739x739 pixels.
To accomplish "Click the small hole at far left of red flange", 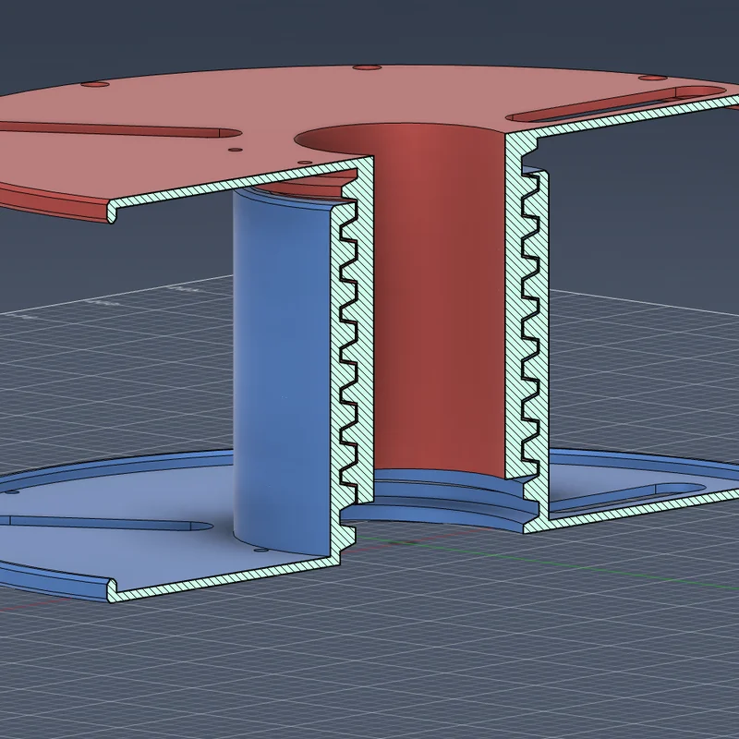I will click(x=95, y=84).
